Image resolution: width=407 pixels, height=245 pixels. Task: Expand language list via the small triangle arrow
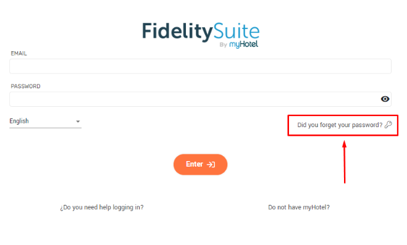click(x=78, y=122)
